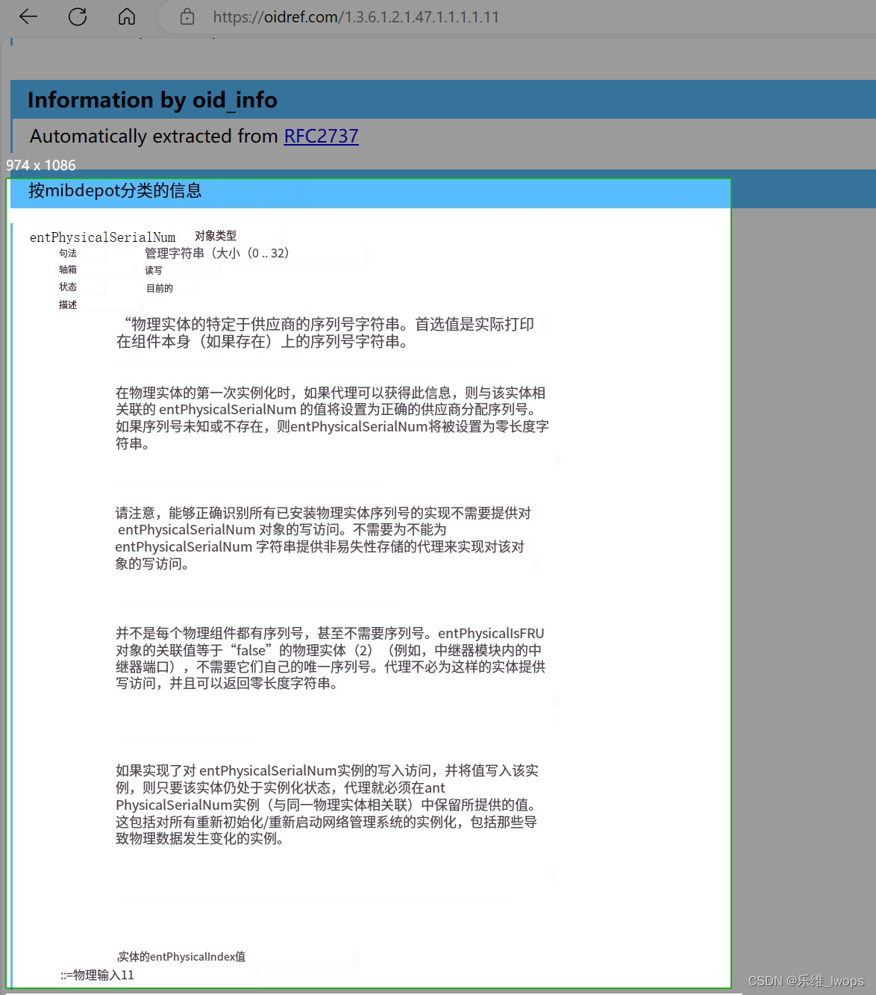Select the '实体的entPhysicalIndex值' text

(181, 957)
